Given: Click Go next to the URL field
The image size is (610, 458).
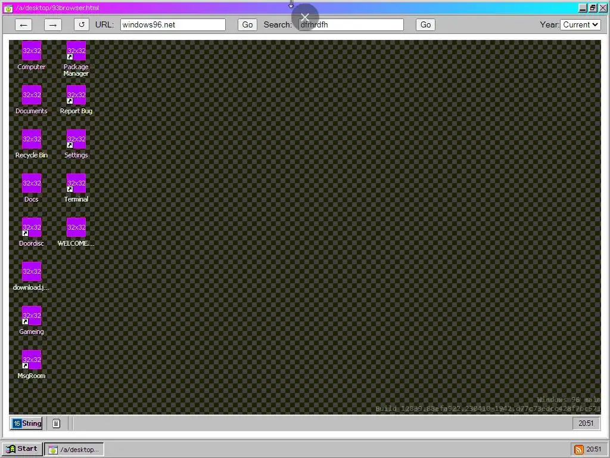Looking at the screenshot, I should pyautogui.click(x=247, y=25).
